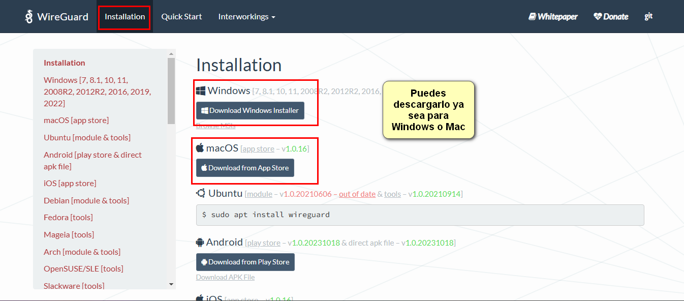Click the Apple icon beside macOS heading
The image size is (684, 301).
click(x=200, y=147)
